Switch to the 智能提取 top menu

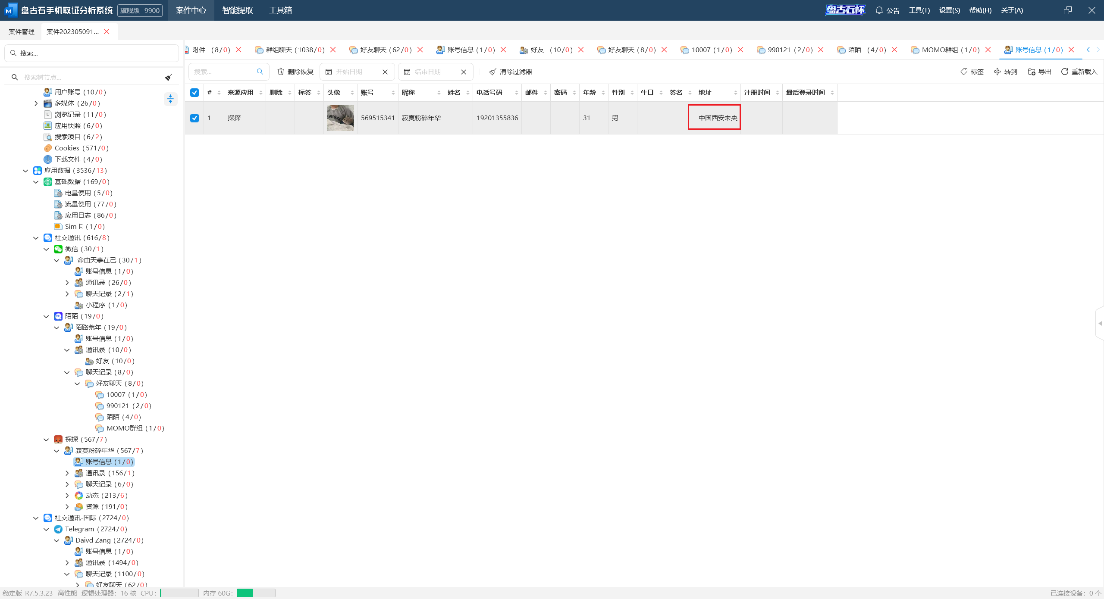237,10
